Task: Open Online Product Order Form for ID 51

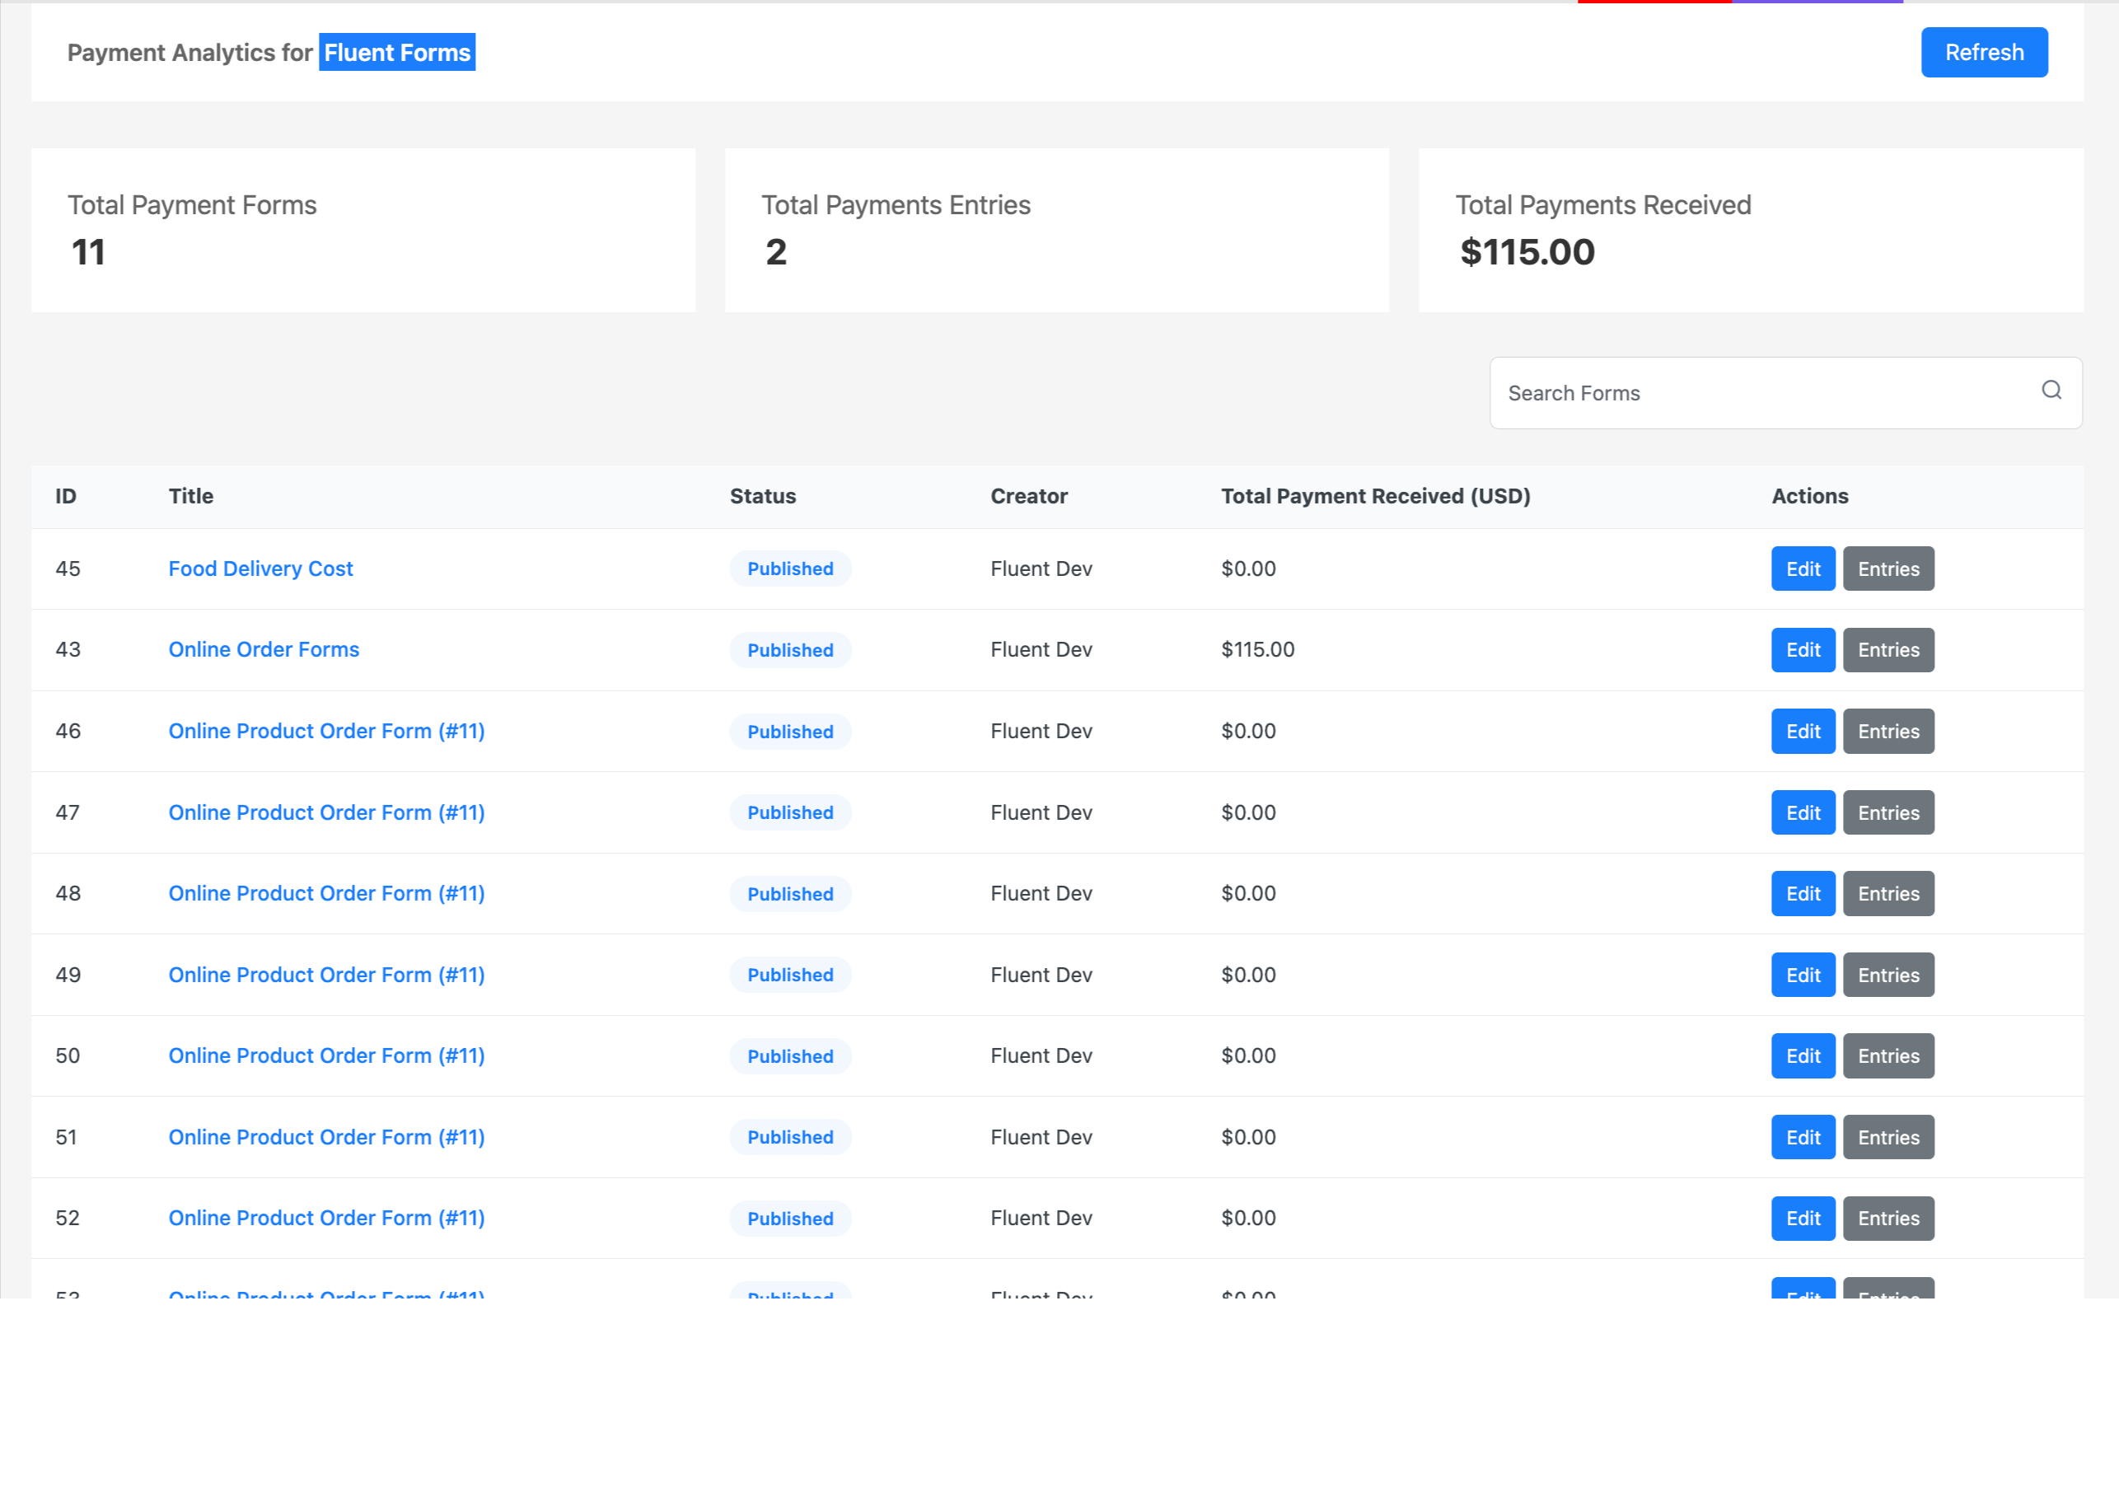Action: coord(326,1137)
